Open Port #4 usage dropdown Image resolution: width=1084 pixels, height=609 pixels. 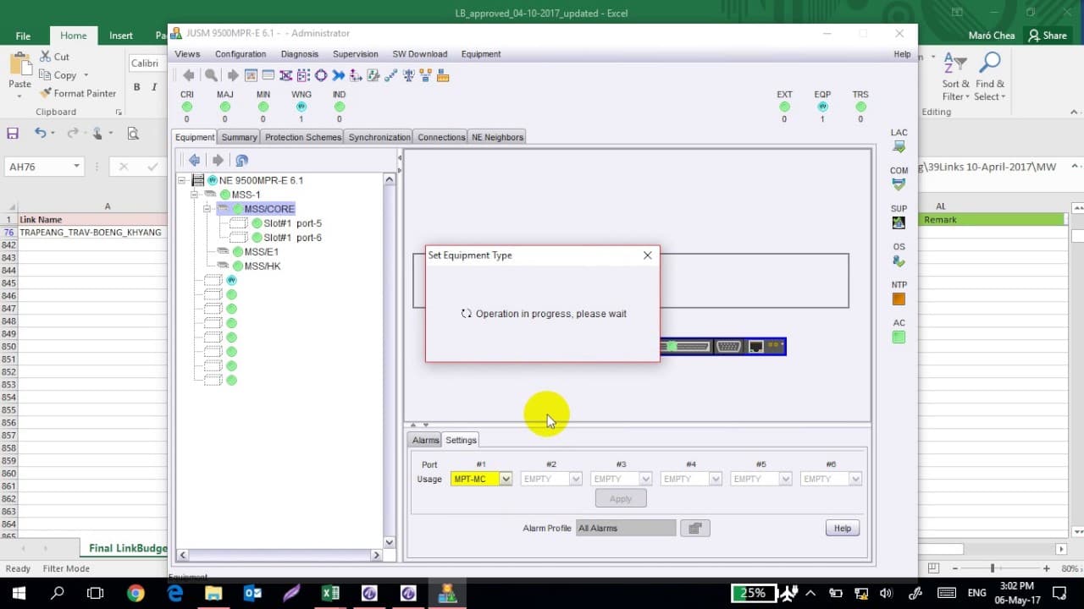coord(716,479)
